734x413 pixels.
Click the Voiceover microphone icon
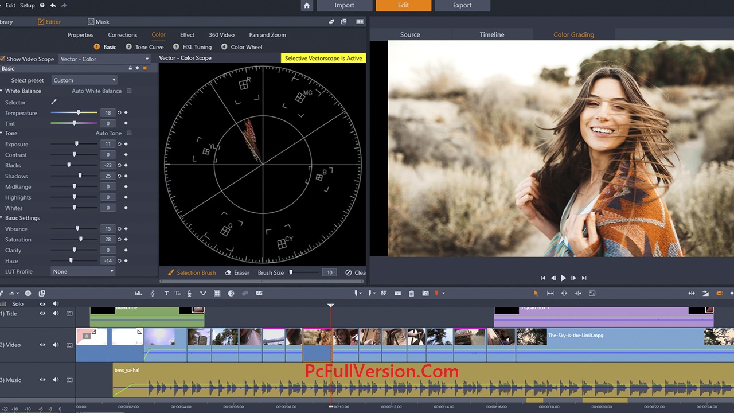tap(189, 293)
